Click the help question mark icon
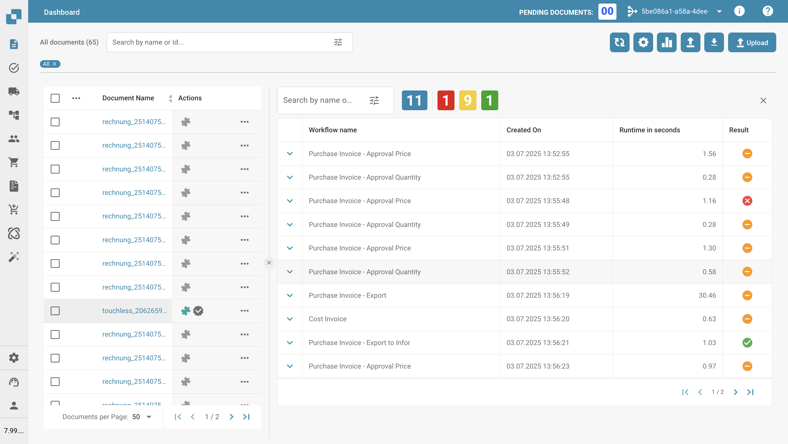This screenshot has height=444, width=788. [x=767, y=11]
